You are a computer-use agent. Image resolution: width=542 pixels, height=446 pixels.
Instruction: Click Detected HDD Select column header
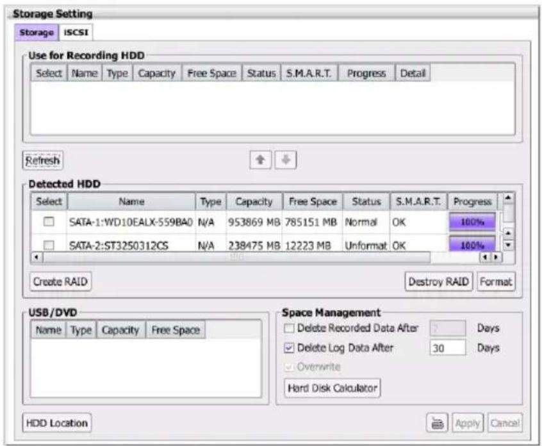49,202
